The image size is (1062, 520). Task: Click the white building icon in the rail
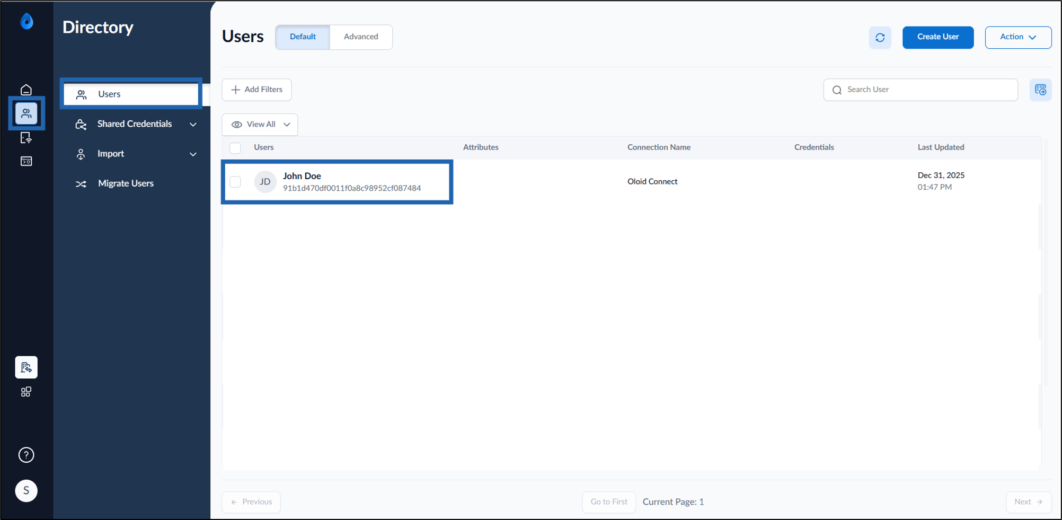26,367
